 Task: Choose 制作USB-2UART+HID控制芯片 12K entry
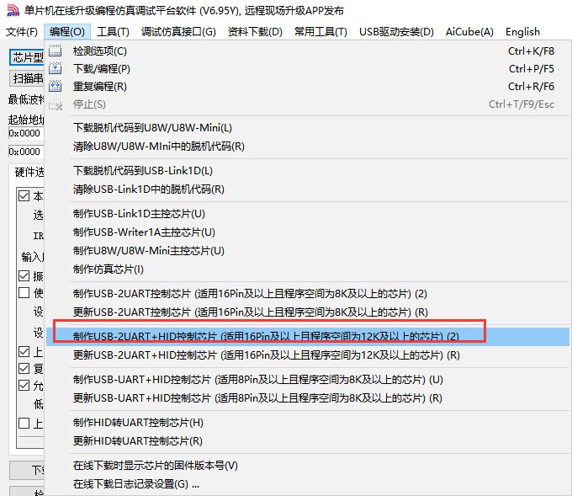[x=308, y=336]
